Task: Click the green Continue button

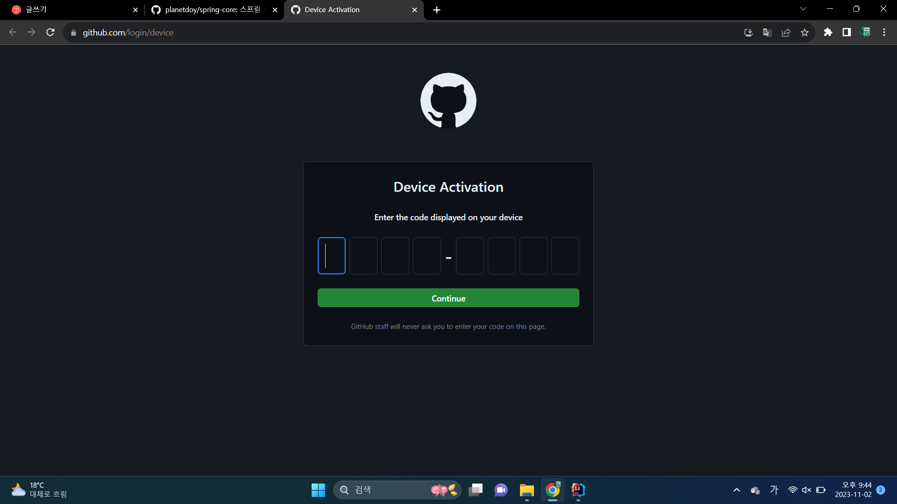Action: [x=448, y=298]
